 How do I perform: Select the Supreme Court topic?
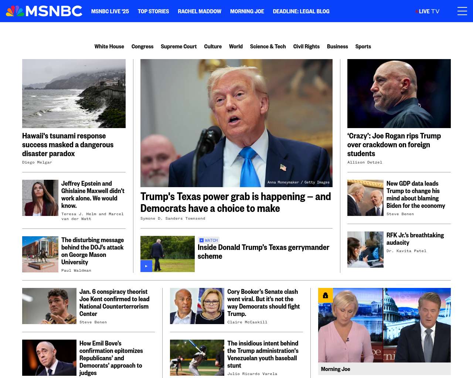pos(179,47)
